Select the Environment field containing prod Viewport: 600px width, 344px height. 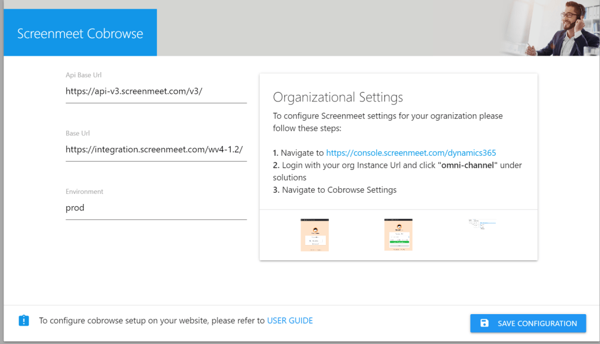click(x=156, y=207)
